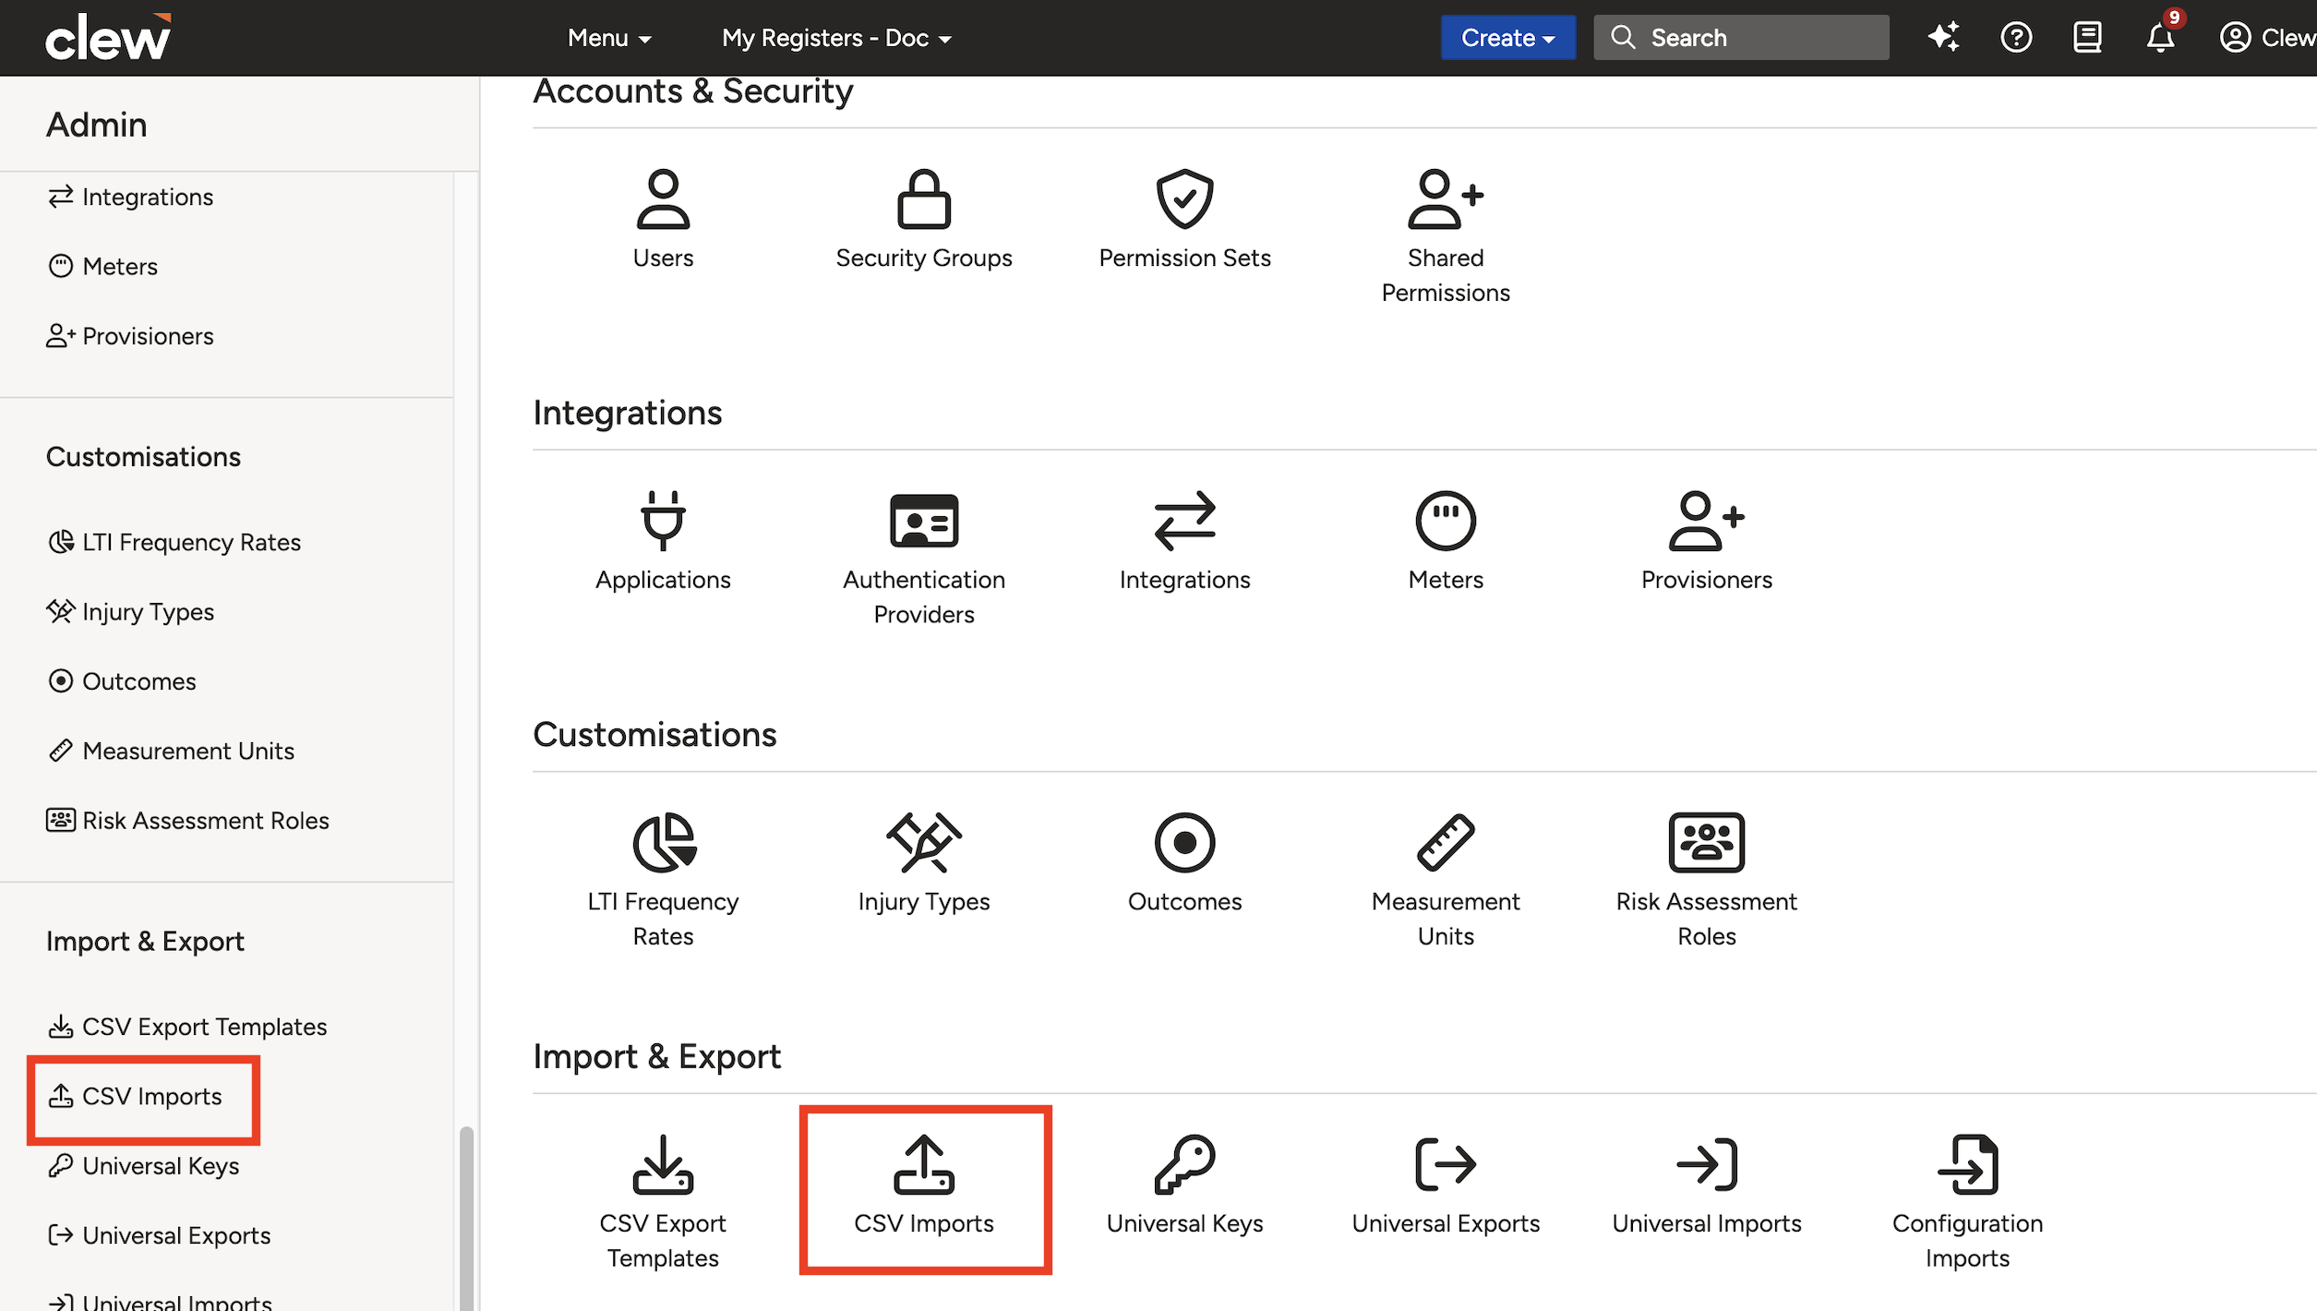Image resolution: width=2317 pixels, height=1311 pixels.
Task: Open the Users admin tile
Action: [663, 220]
